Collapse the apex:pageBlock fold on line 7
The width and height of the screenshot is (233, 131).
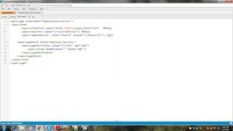(8, 42)
